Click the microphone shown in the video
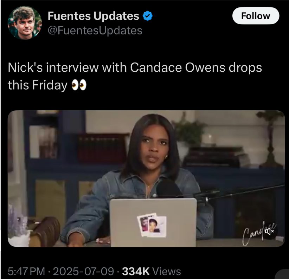The image size is (289, 279). click(168, 189)
